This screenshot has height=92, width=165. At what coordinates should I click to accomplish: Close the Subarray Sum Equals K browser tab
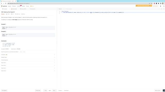(15, 1)
